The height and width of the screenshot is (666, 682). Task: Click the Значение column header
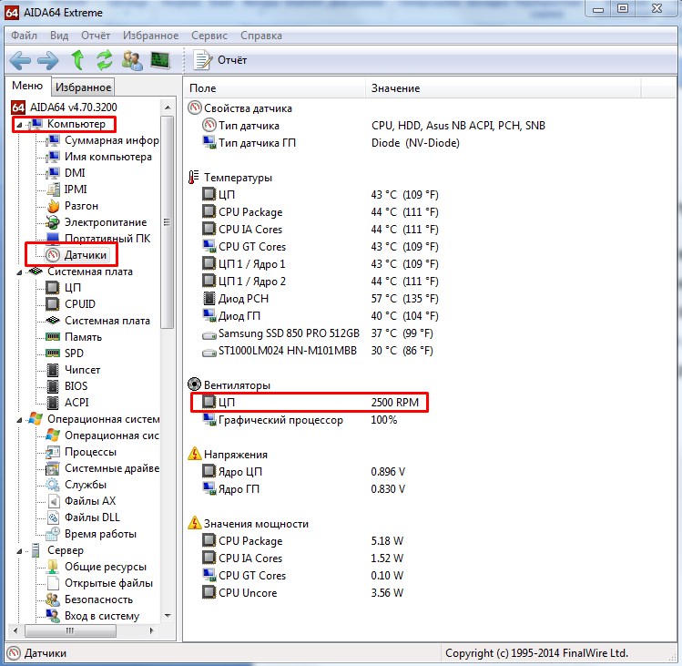coord(503,88)
